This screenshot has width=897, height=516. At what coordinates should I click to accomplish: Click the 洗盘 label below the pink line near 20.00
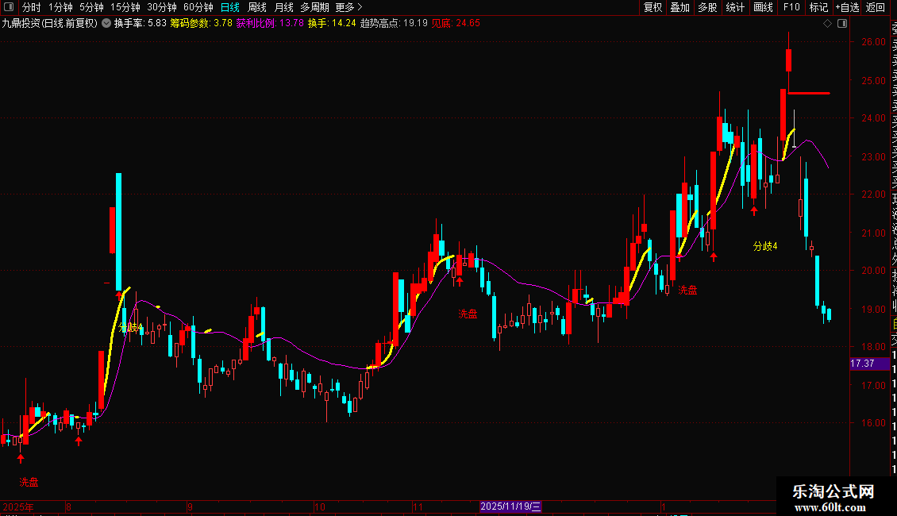coord(687,290)
